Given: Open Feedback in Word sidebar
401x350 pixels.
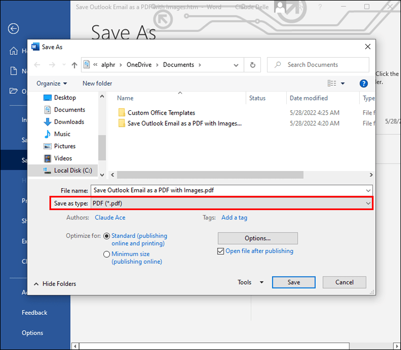Looking at the screenshot, I should 35,313.
